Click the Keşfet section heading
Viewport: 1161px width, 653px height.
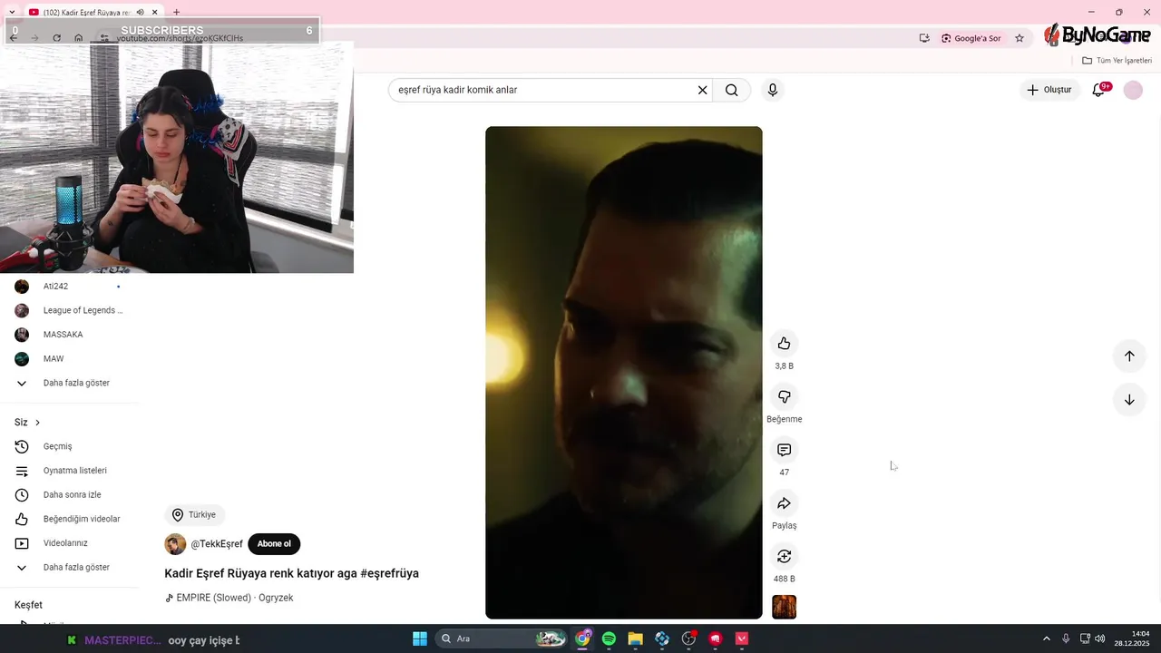(x=28, y=605)
